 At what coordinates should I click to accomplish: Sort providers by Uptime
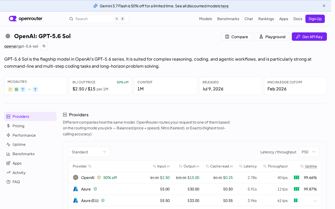(x=309, y=166)
